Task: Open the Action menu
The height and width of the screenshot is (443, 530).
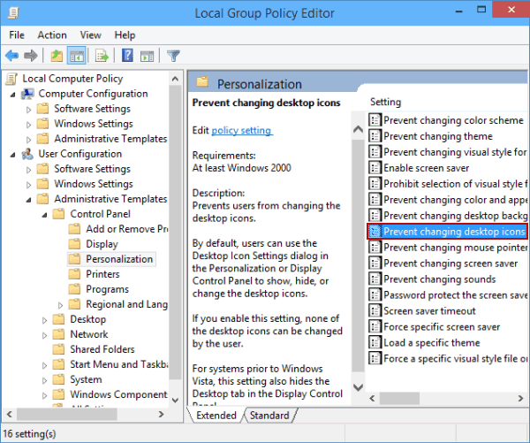Action: point(52,34)
